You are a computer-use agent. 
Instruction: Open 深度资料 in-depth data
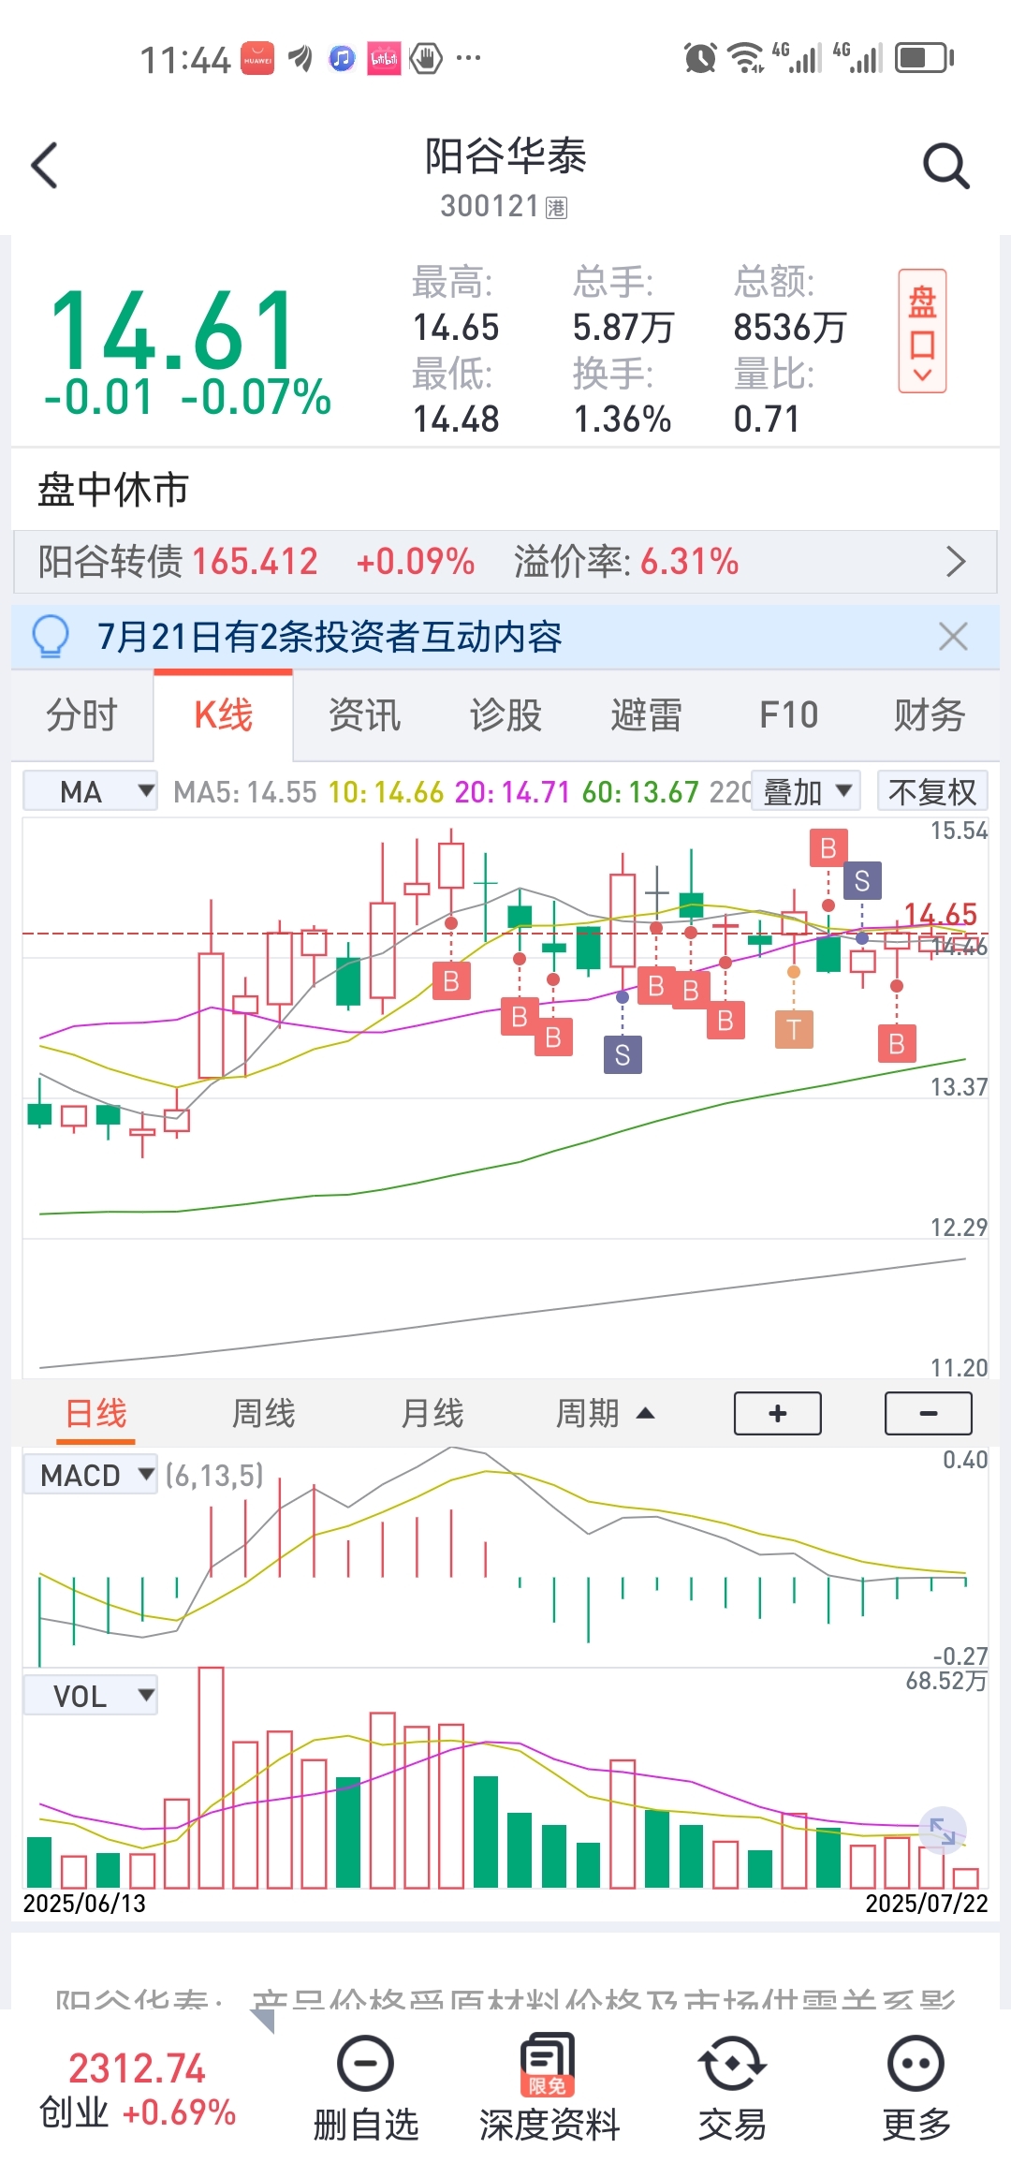pos(549,2088)
